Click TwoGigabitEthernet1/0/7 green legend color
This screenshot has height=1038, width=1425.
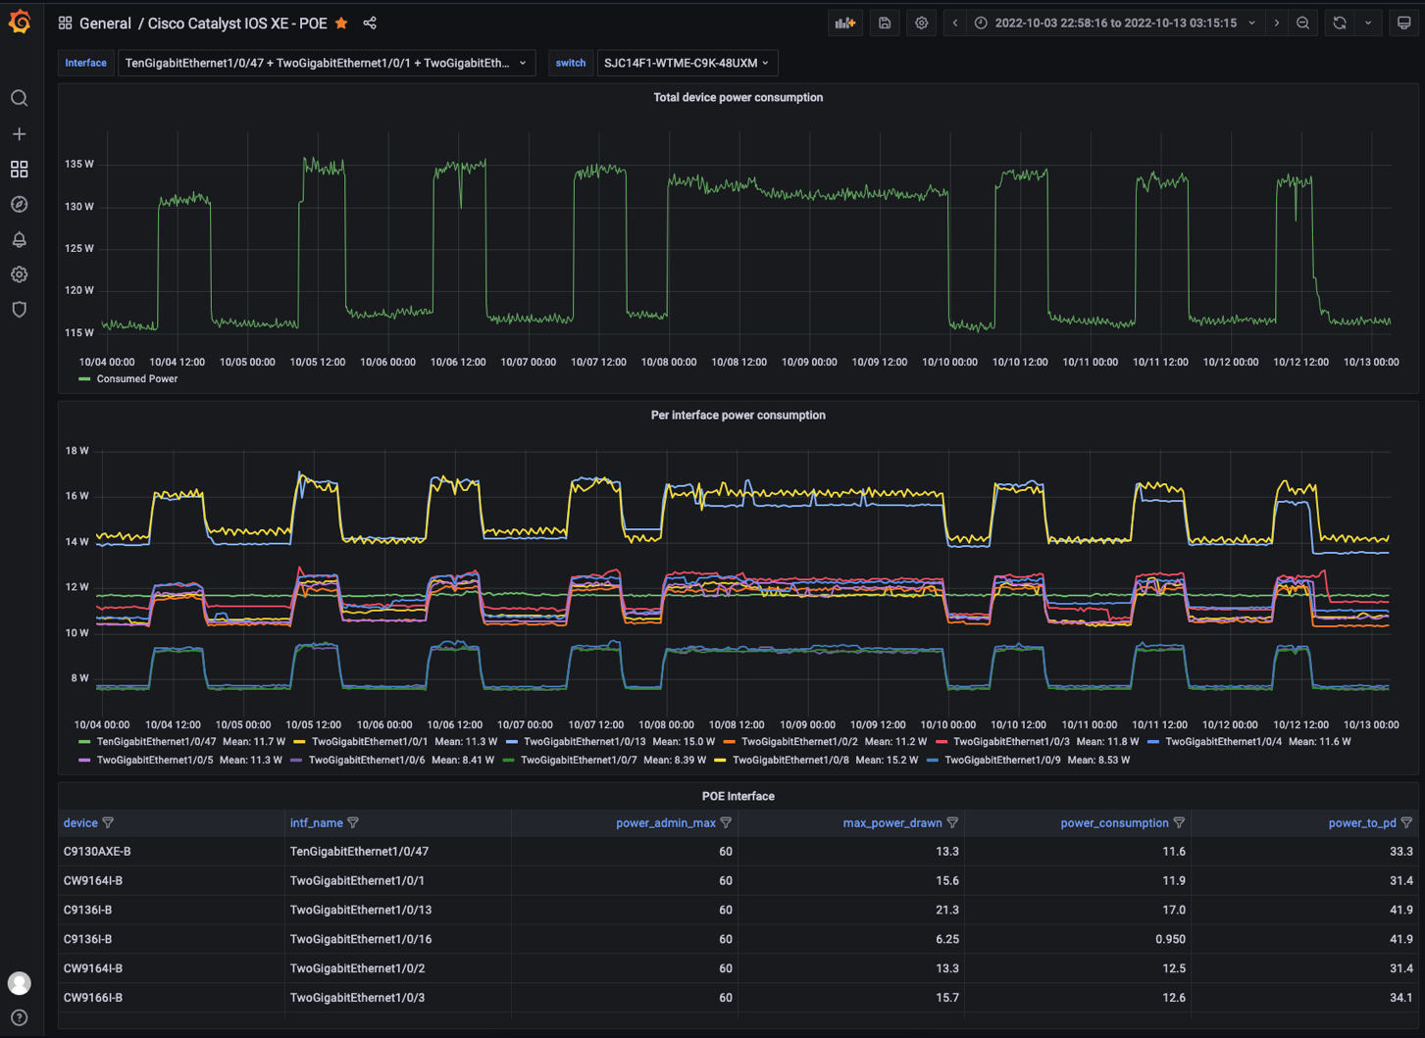tap(508, 760)
